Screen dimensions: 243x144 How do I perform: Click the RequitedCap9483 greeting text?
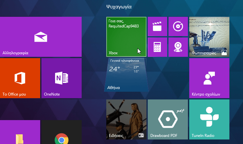pyautogui.click(x=124, y=26)
